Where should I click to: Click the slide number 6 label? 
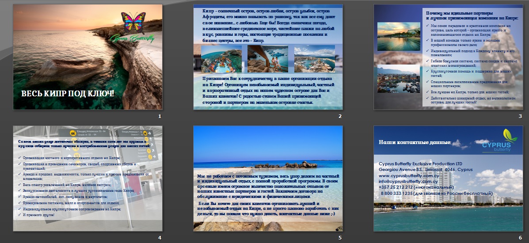[520, 238]
